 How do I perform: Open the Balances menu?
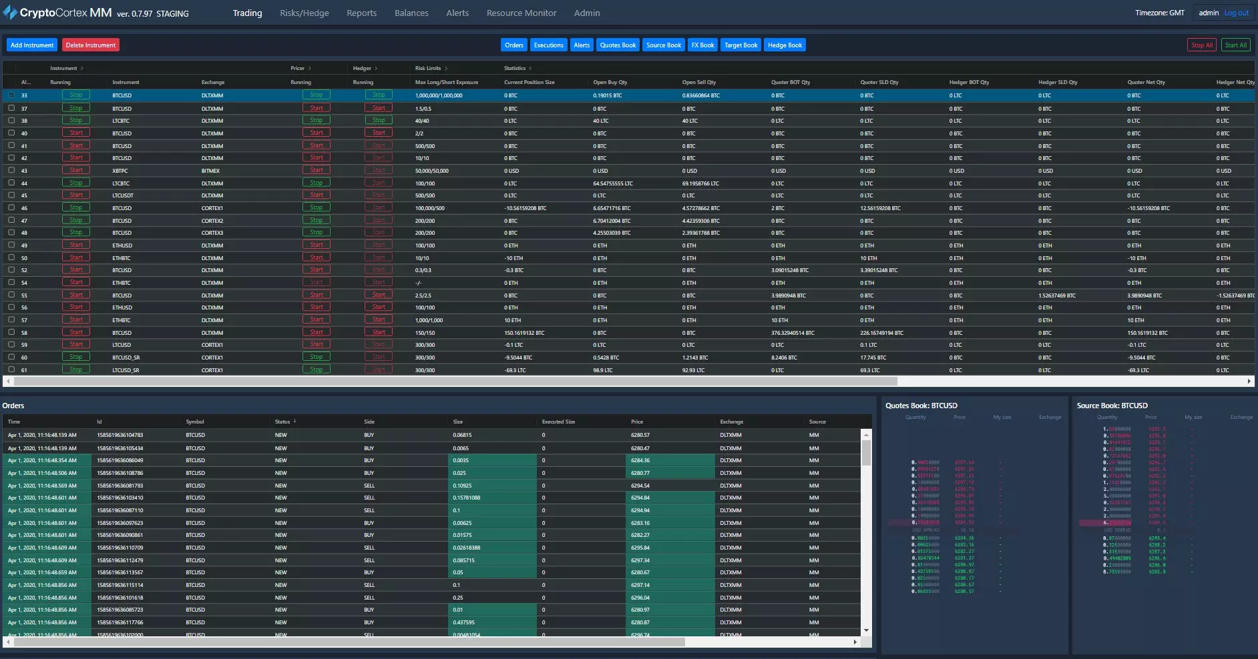tap(411, 13)
